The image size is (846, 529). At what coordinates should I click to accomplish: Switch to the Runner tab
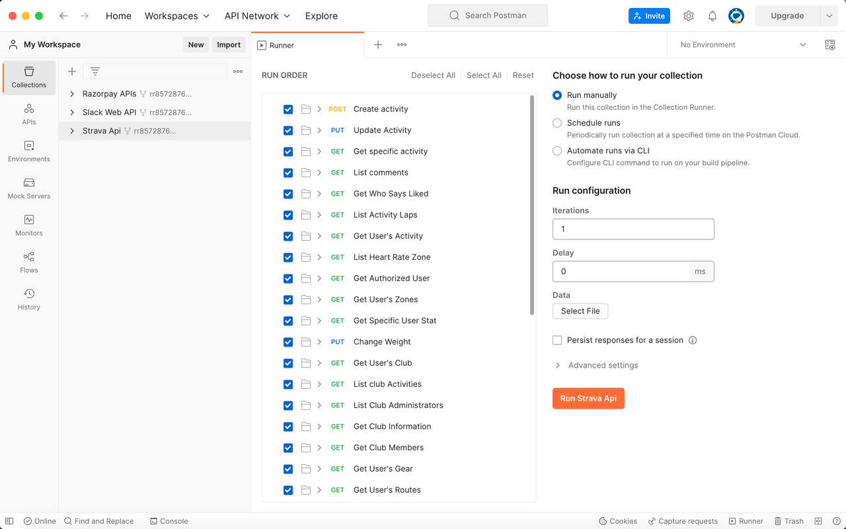(282, 46)
